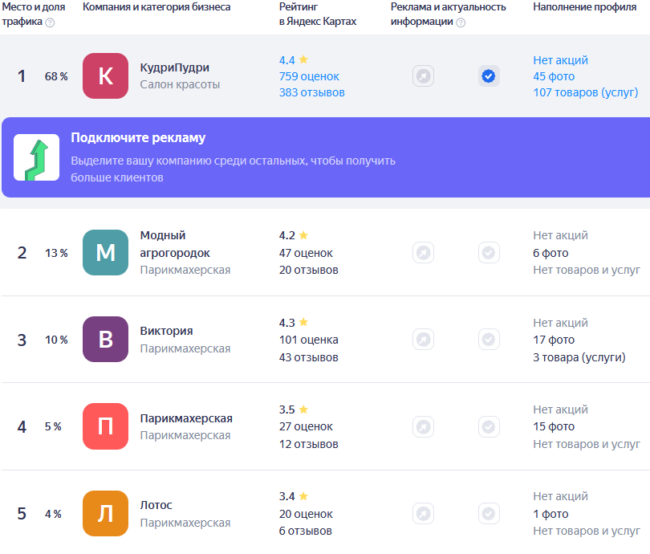Select the Виктория company name
Image resolution: width=650 pixels, height=554 pixels.
pos(166,331)
